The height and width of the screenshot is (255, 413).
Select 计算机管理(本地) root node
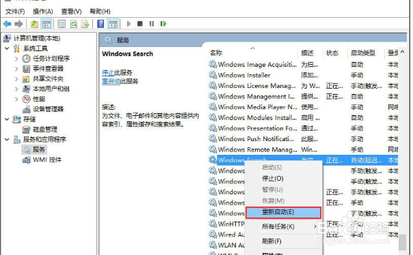pyautogui.click(x=37, y=38)
